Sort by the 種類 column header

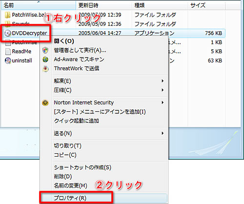pos(160,5)
